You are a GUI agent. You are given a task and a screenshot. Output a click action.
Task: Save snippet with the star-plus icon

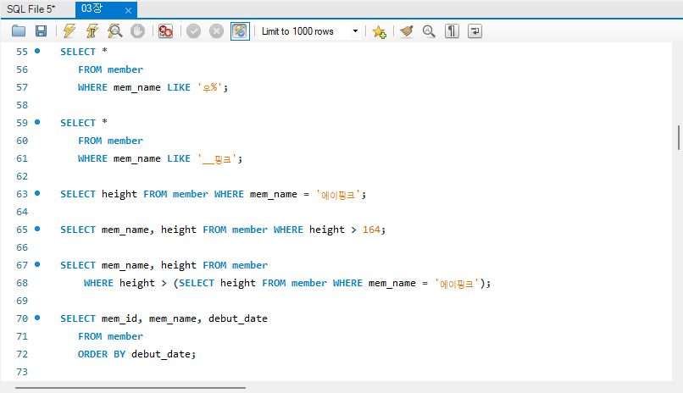pyautogui.click(x=379, y=31)
